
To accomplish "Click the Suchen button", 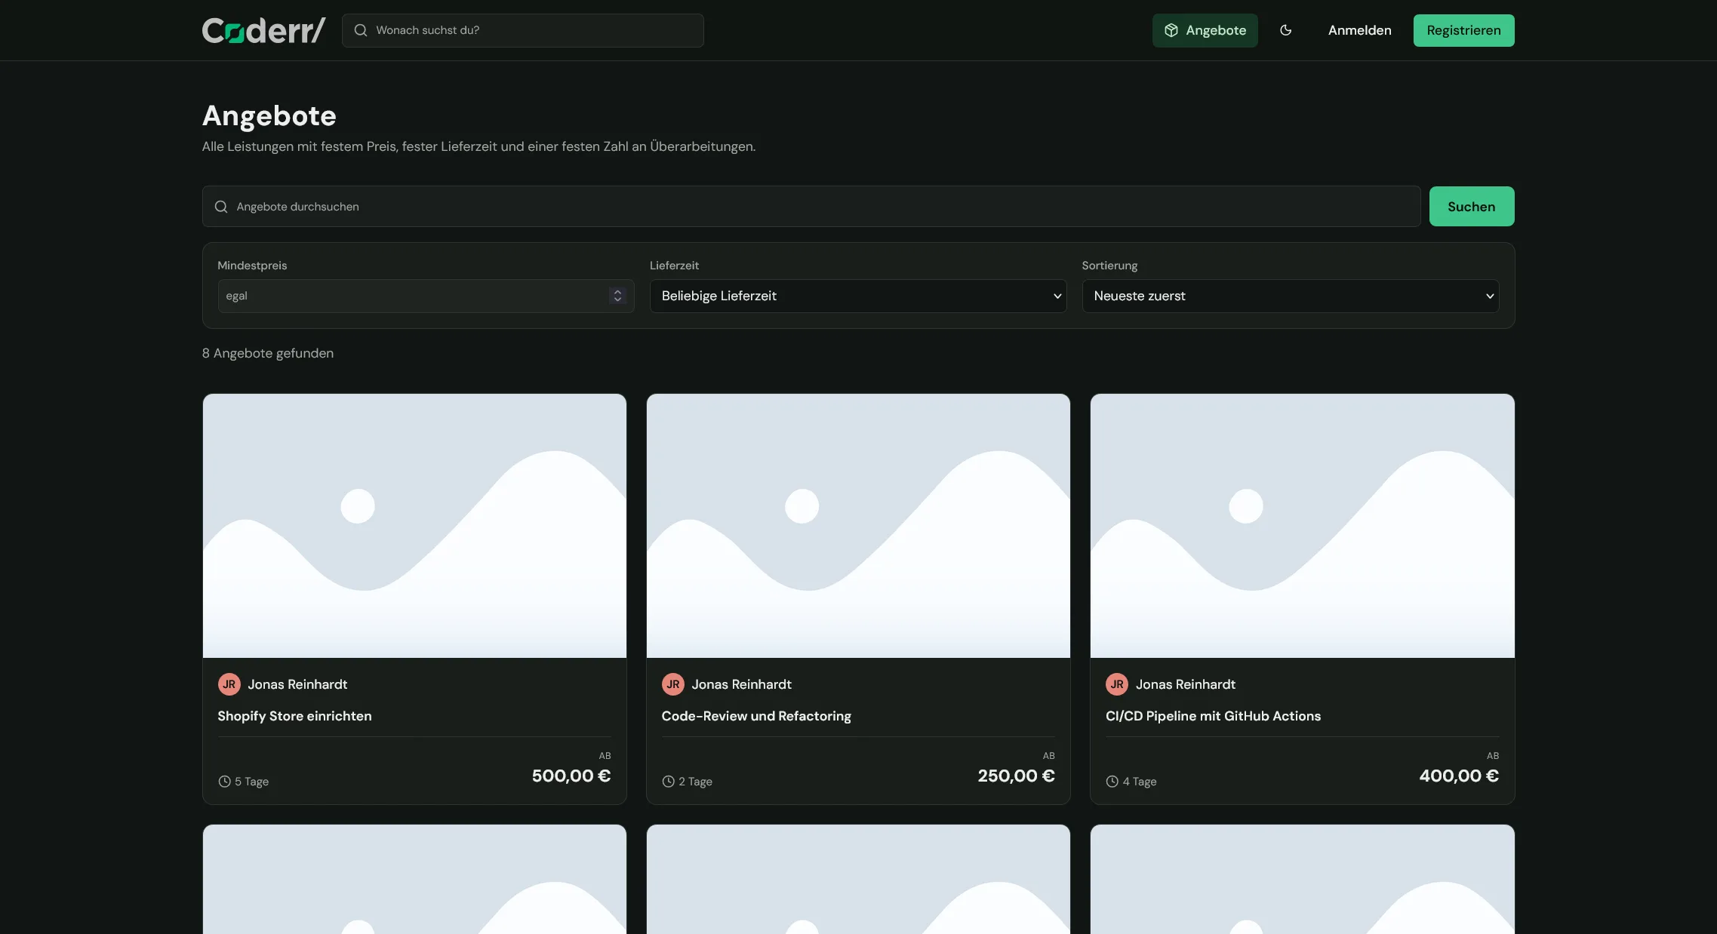I will [x=1471, y=207].
